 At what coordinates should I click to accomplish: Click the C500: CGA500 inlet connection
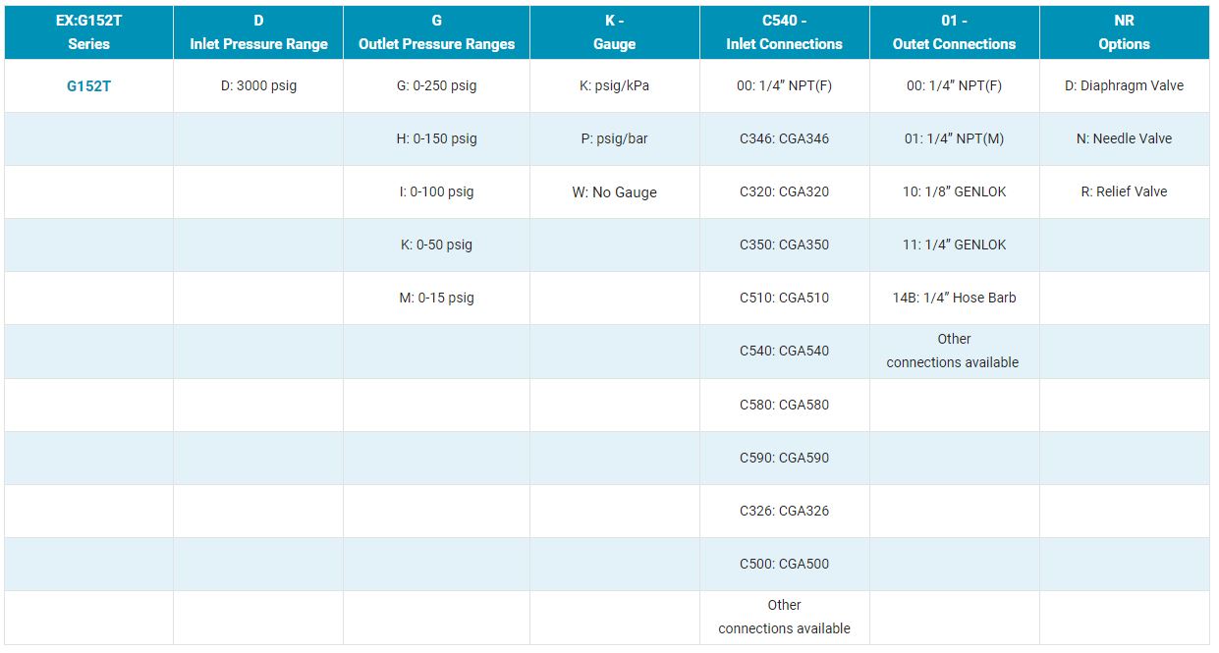[x=784, y=564]
